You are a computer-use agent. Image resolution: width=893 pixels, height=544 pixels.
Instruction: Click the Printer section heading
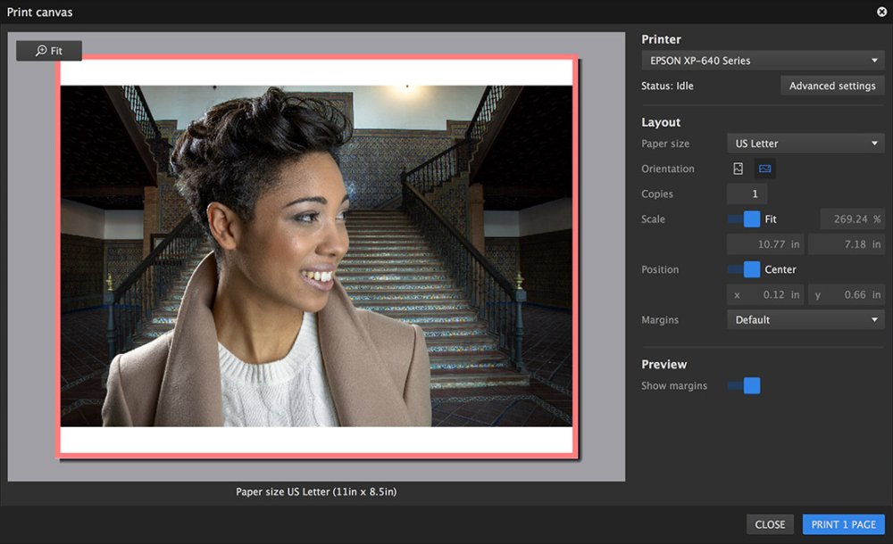[661, 39]
